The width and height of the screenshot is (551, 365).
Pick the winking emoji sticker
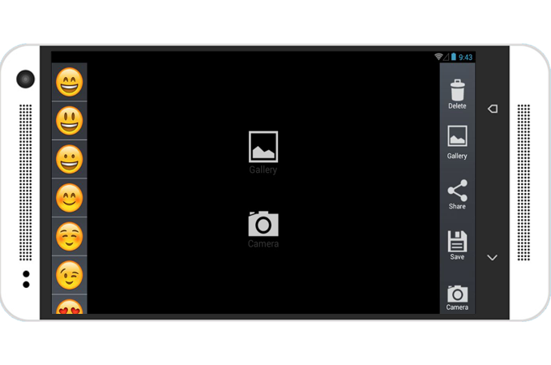69,275
